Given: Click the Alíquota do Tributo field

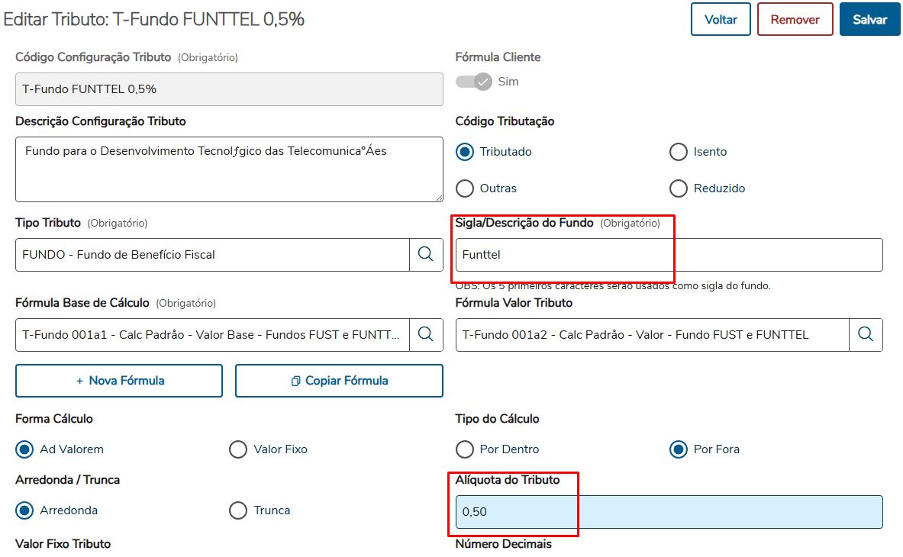Looking at the screenshot, I should 669,512.
